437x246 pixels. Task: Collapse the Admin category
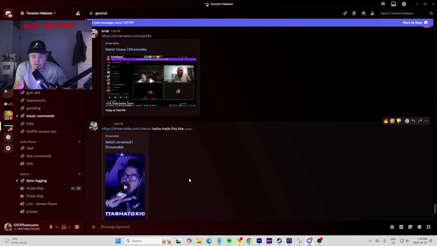[x=26, y=174]
